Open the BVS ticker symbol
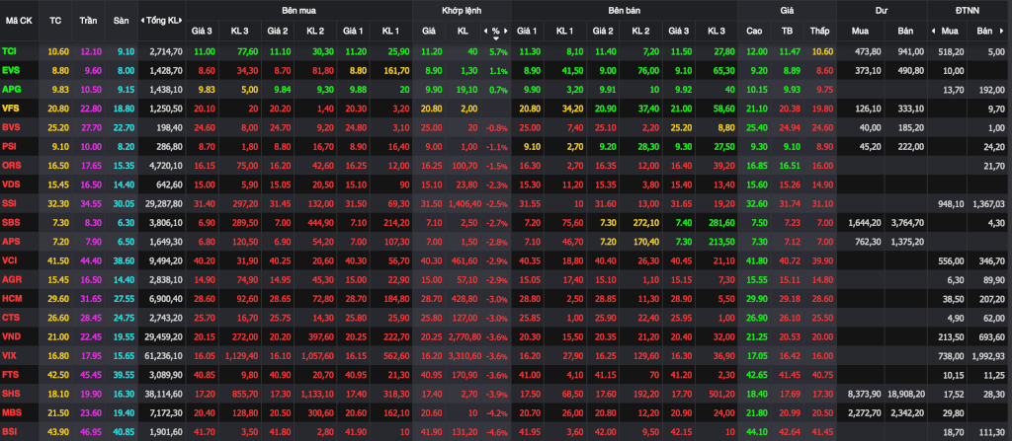This screenshot has width=1012, height=441. click(10, 127)
